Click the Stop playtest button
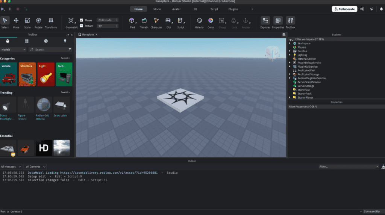The height and width of the screenshot is (215, 385). [18, 9]
